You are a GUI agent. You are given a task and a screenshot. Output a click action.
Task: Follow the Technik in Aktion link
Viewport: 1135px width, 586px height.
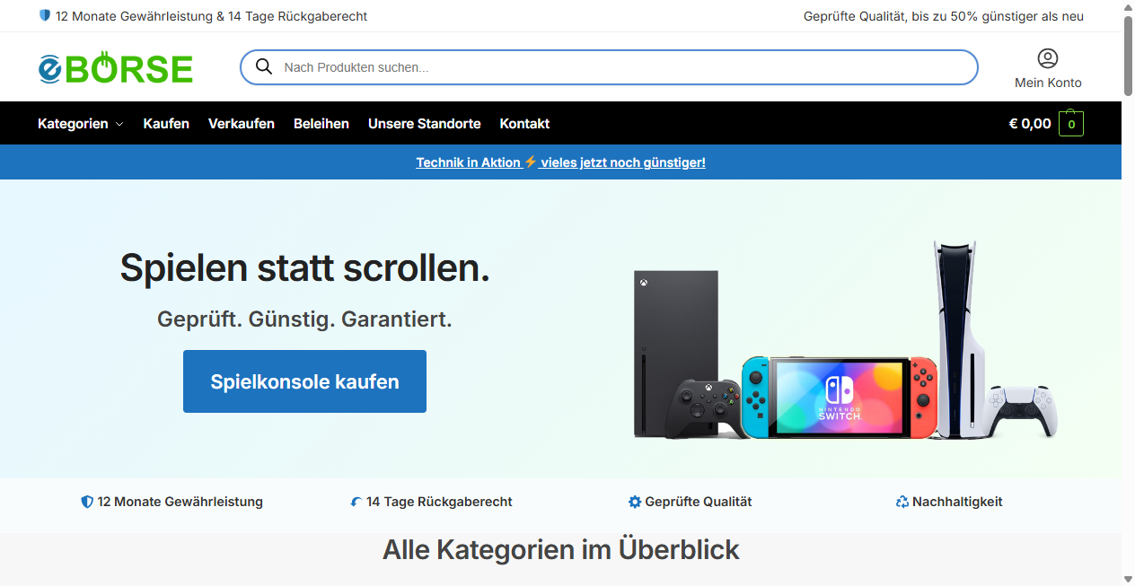pos(469,162)
